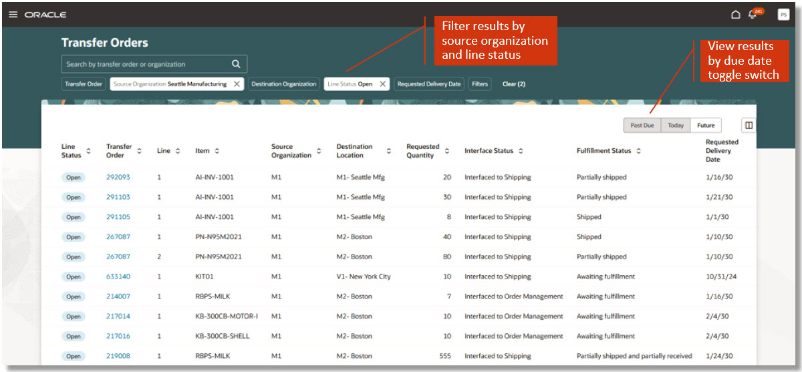Open transfer order 217014
Image resolution: width=802 pixels, height=372 pixels.
tap(118, 317)
